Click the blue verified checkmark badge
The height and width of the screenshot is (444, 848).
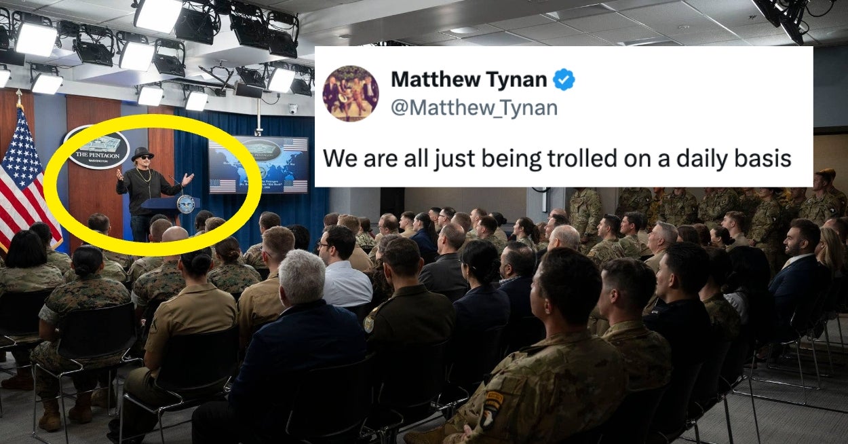click(x=564, y=80)
